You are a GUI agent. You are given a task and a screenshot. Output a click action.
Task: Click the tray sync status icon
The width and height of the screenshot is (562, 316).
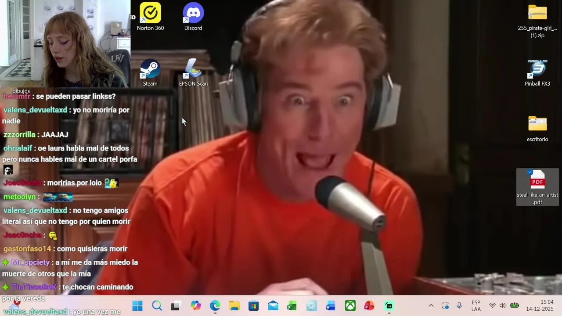point(445,305)
